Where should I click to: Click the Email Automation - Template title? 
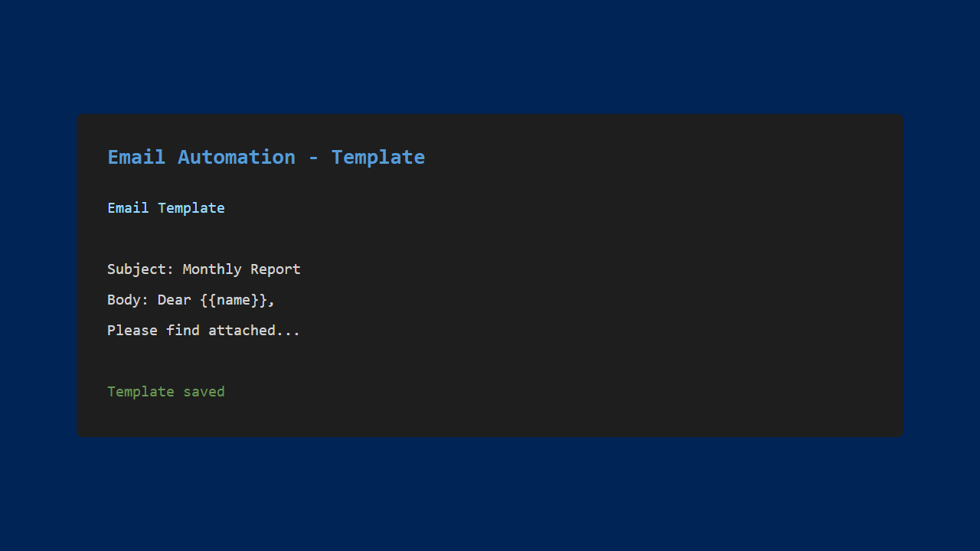click(x=266, y=158)
